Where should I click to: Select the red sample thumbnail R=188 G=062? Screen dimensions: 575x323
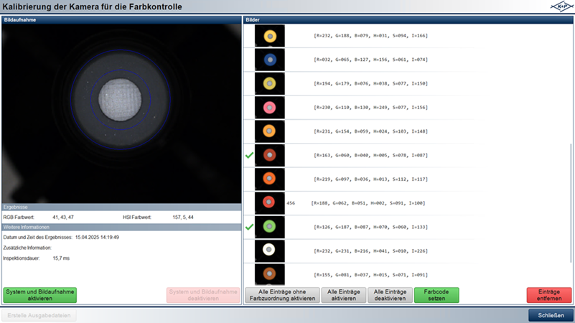tap(269, 202)
